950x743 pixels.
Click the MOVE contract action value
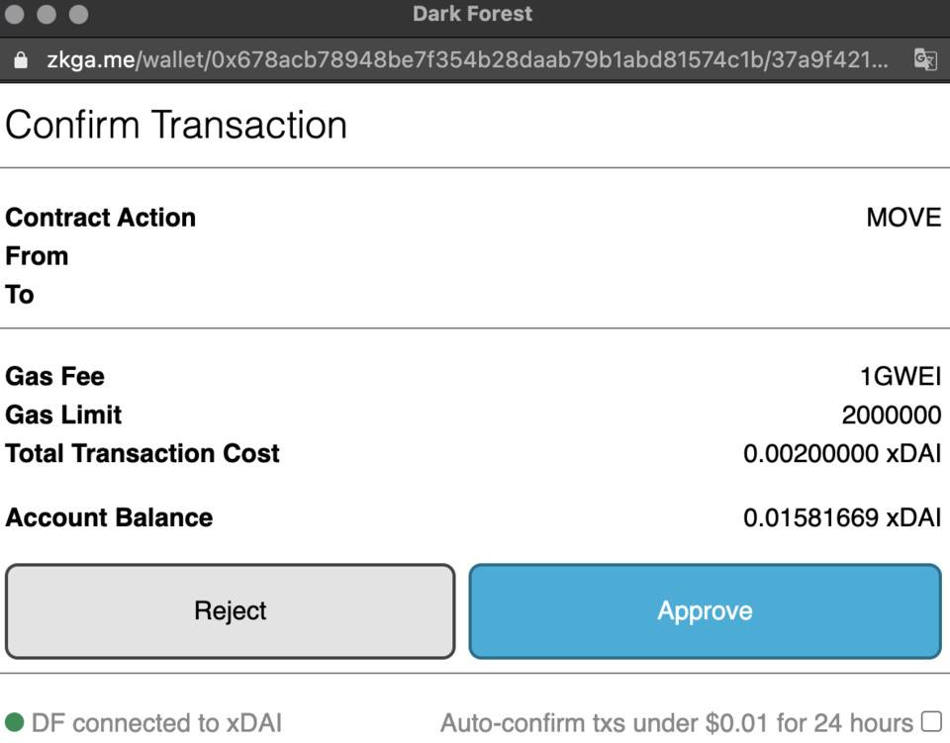point(903,218)
